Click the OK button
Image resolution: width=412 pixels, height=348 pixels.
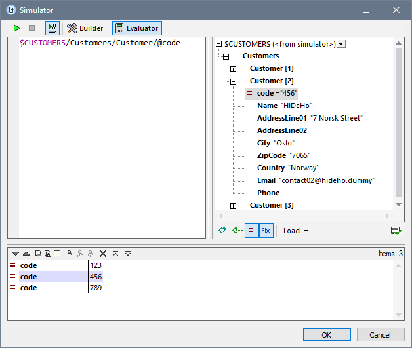pos(326,334)
